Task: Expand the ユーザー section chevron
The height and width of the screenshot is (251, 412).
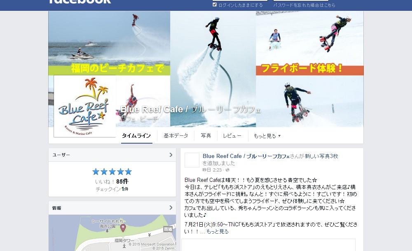Action: point(171,155)
